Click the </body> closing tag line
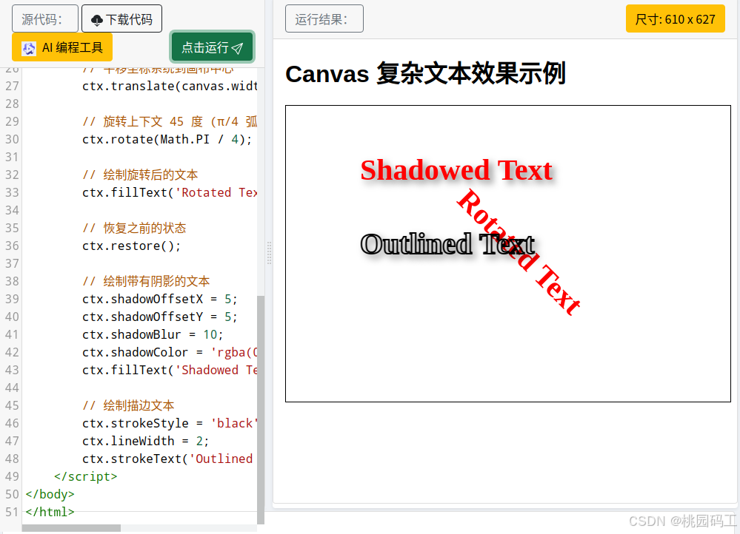 coord(50,494)
